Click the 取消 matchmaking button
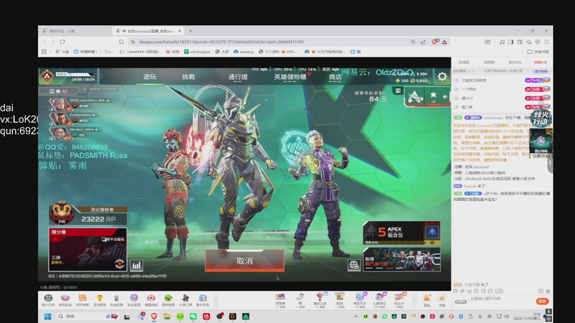 [244, 261]
